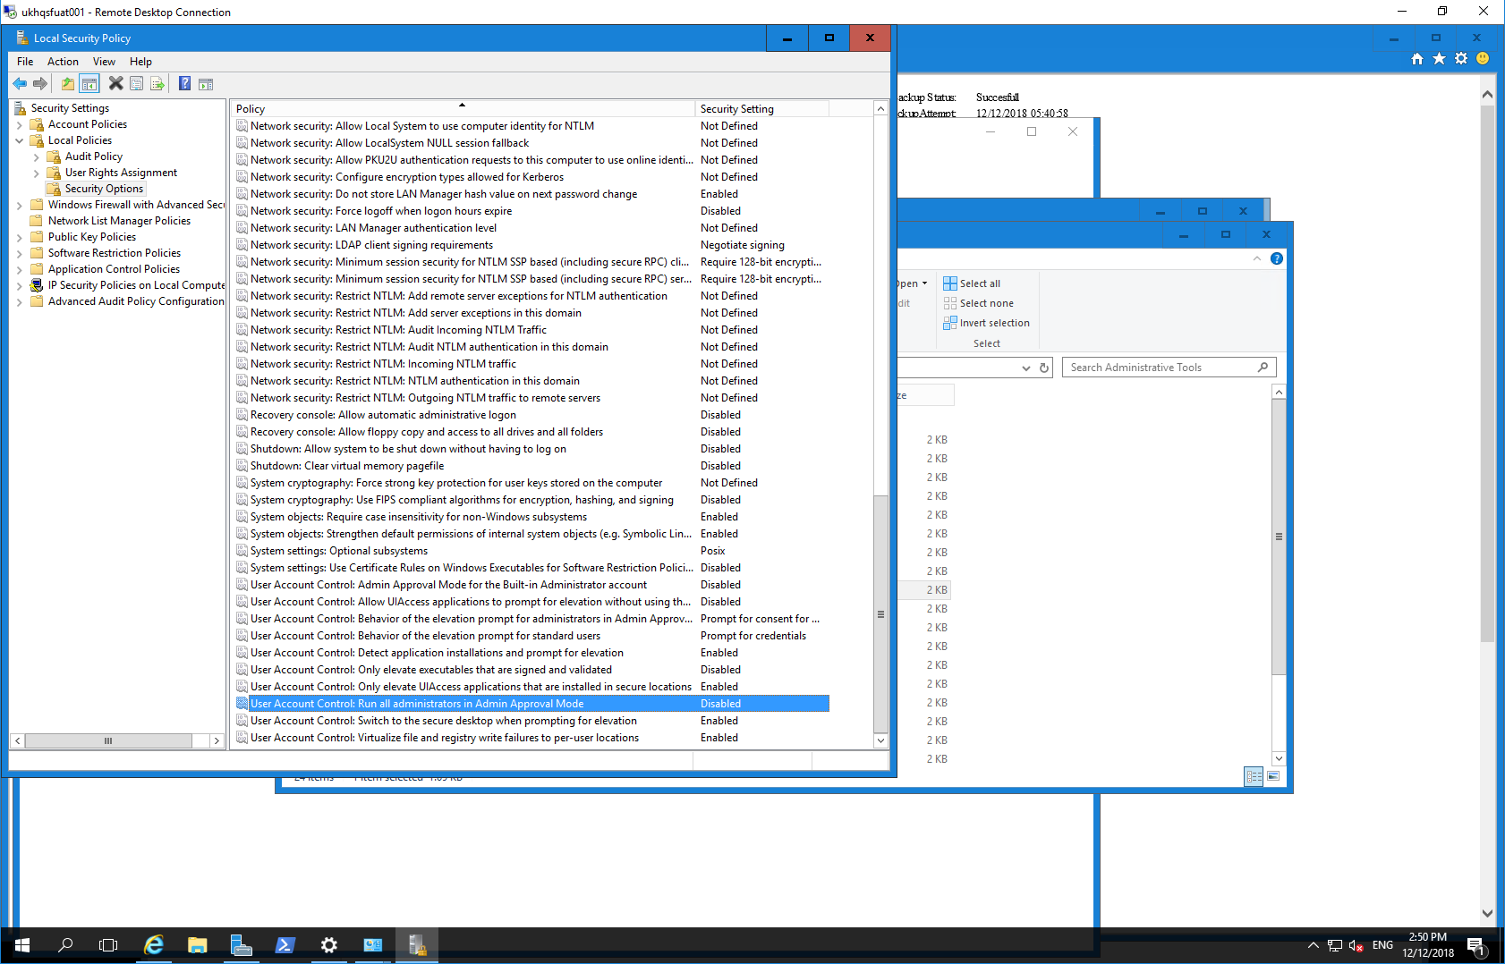Expand the Audit Policy node
Screen dimensions: 1505x964
[37, 156]
